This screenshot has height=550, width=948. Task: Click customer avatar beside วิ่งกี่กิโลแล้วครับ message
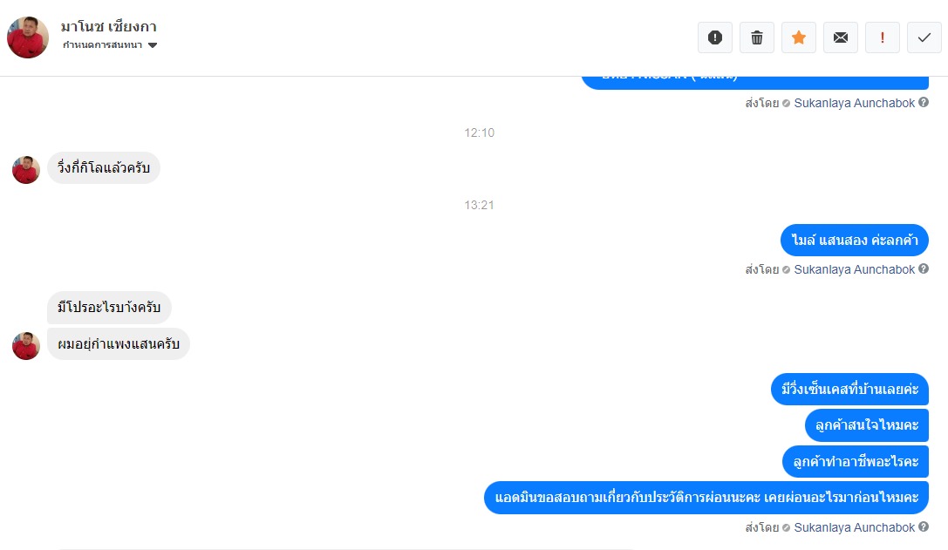click(26, 170)
